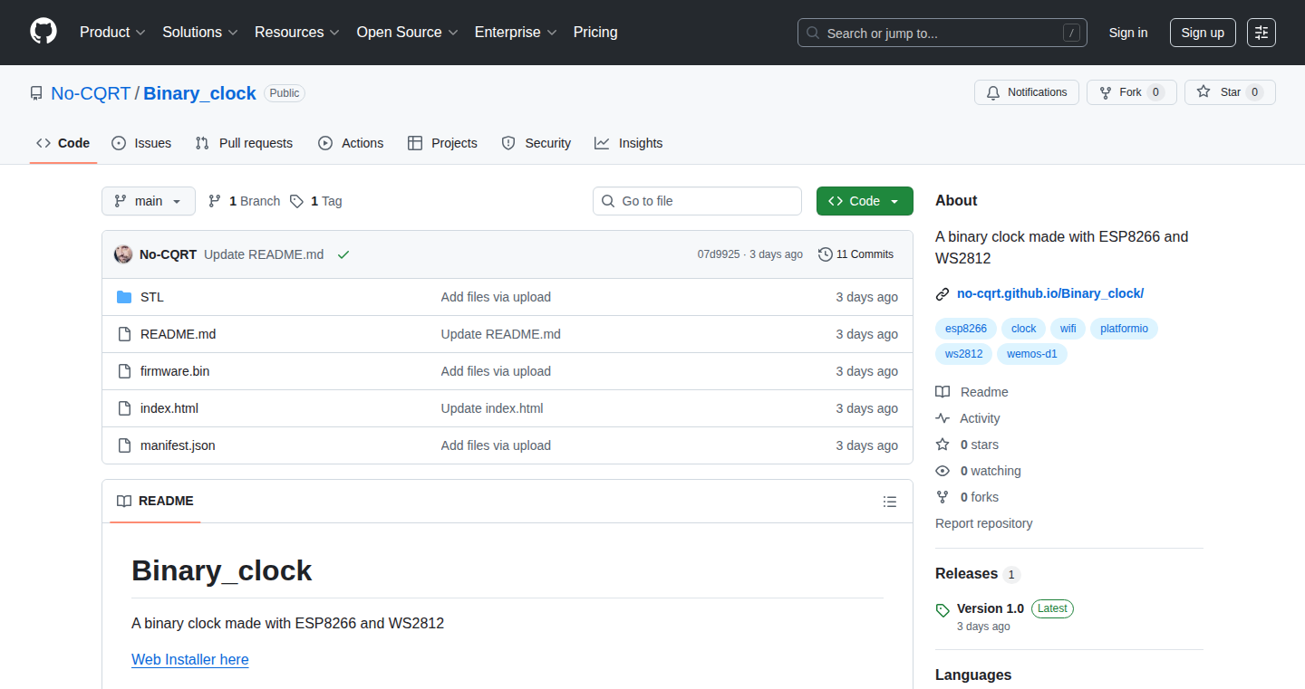Screen dimensions: 1305x689
Task: Select the wemos-d1 topic tag
Action: click(x=1032, y=354)
